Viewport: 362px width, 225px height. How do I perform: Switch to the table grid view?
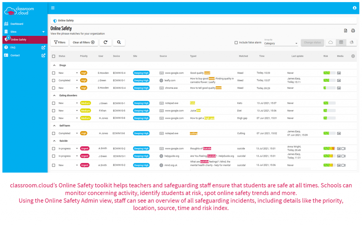coord(341,43)
